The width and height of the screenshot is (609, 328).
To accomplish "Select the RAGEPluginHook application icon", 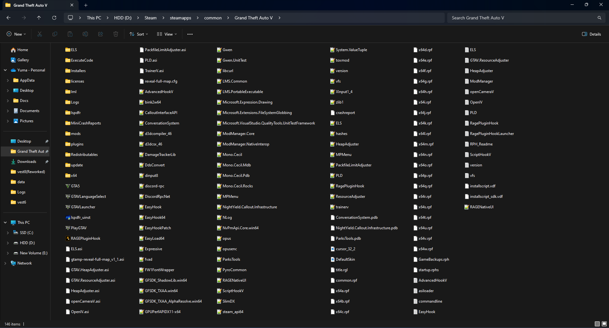I will coord(68,238).
